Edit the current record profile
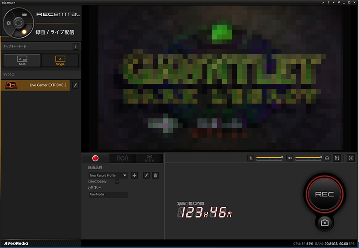This screenshot has height=248, width=359. pos(146,175)
